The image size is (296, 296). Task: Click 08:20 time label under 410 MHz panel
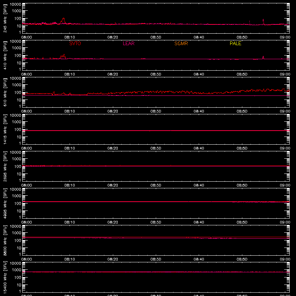pyautogui.click(x=113, y=74)
